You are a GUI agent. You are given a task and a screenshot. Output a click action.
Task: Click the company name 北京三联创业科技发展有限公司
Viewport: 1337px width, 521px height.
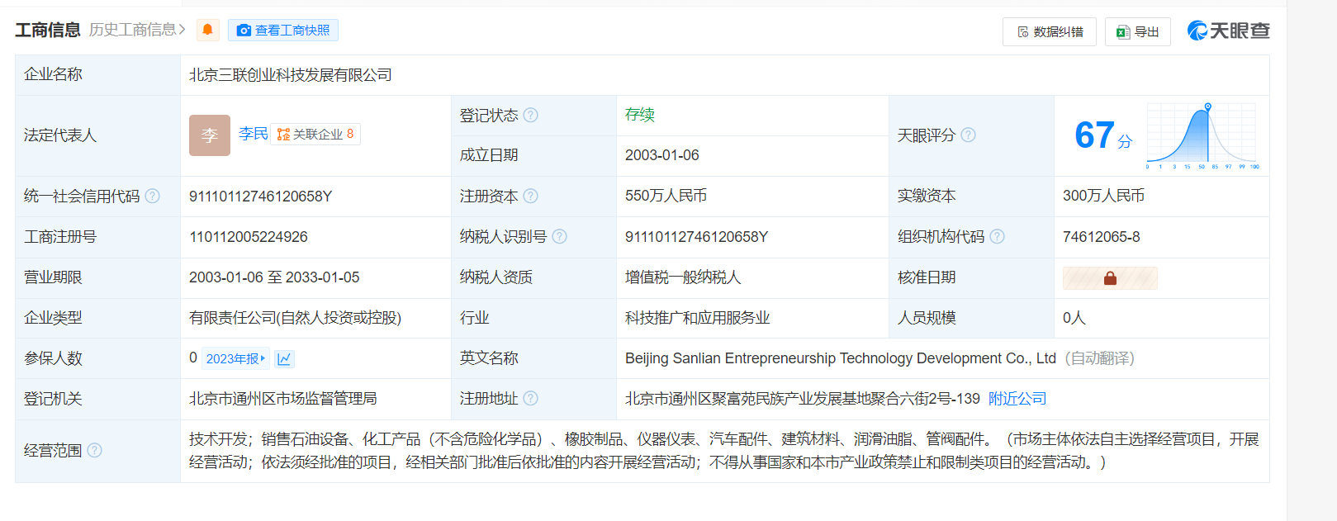pyautogui.click(x=291, y=75)
